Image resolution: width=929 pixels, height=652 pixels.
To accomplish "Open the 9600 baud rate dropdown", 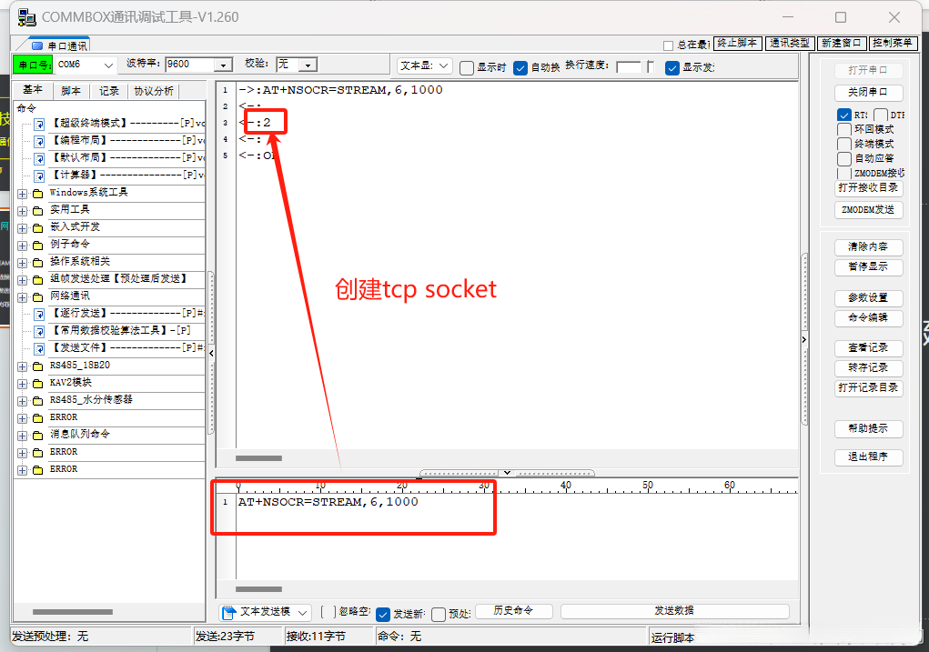I will (x=223, y=65).
